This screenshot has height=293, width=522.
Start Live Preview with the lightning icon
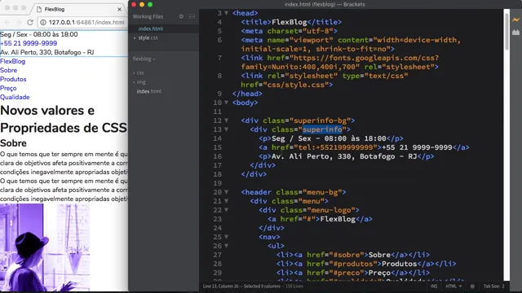pyautogui.click(x=515, y=20)
